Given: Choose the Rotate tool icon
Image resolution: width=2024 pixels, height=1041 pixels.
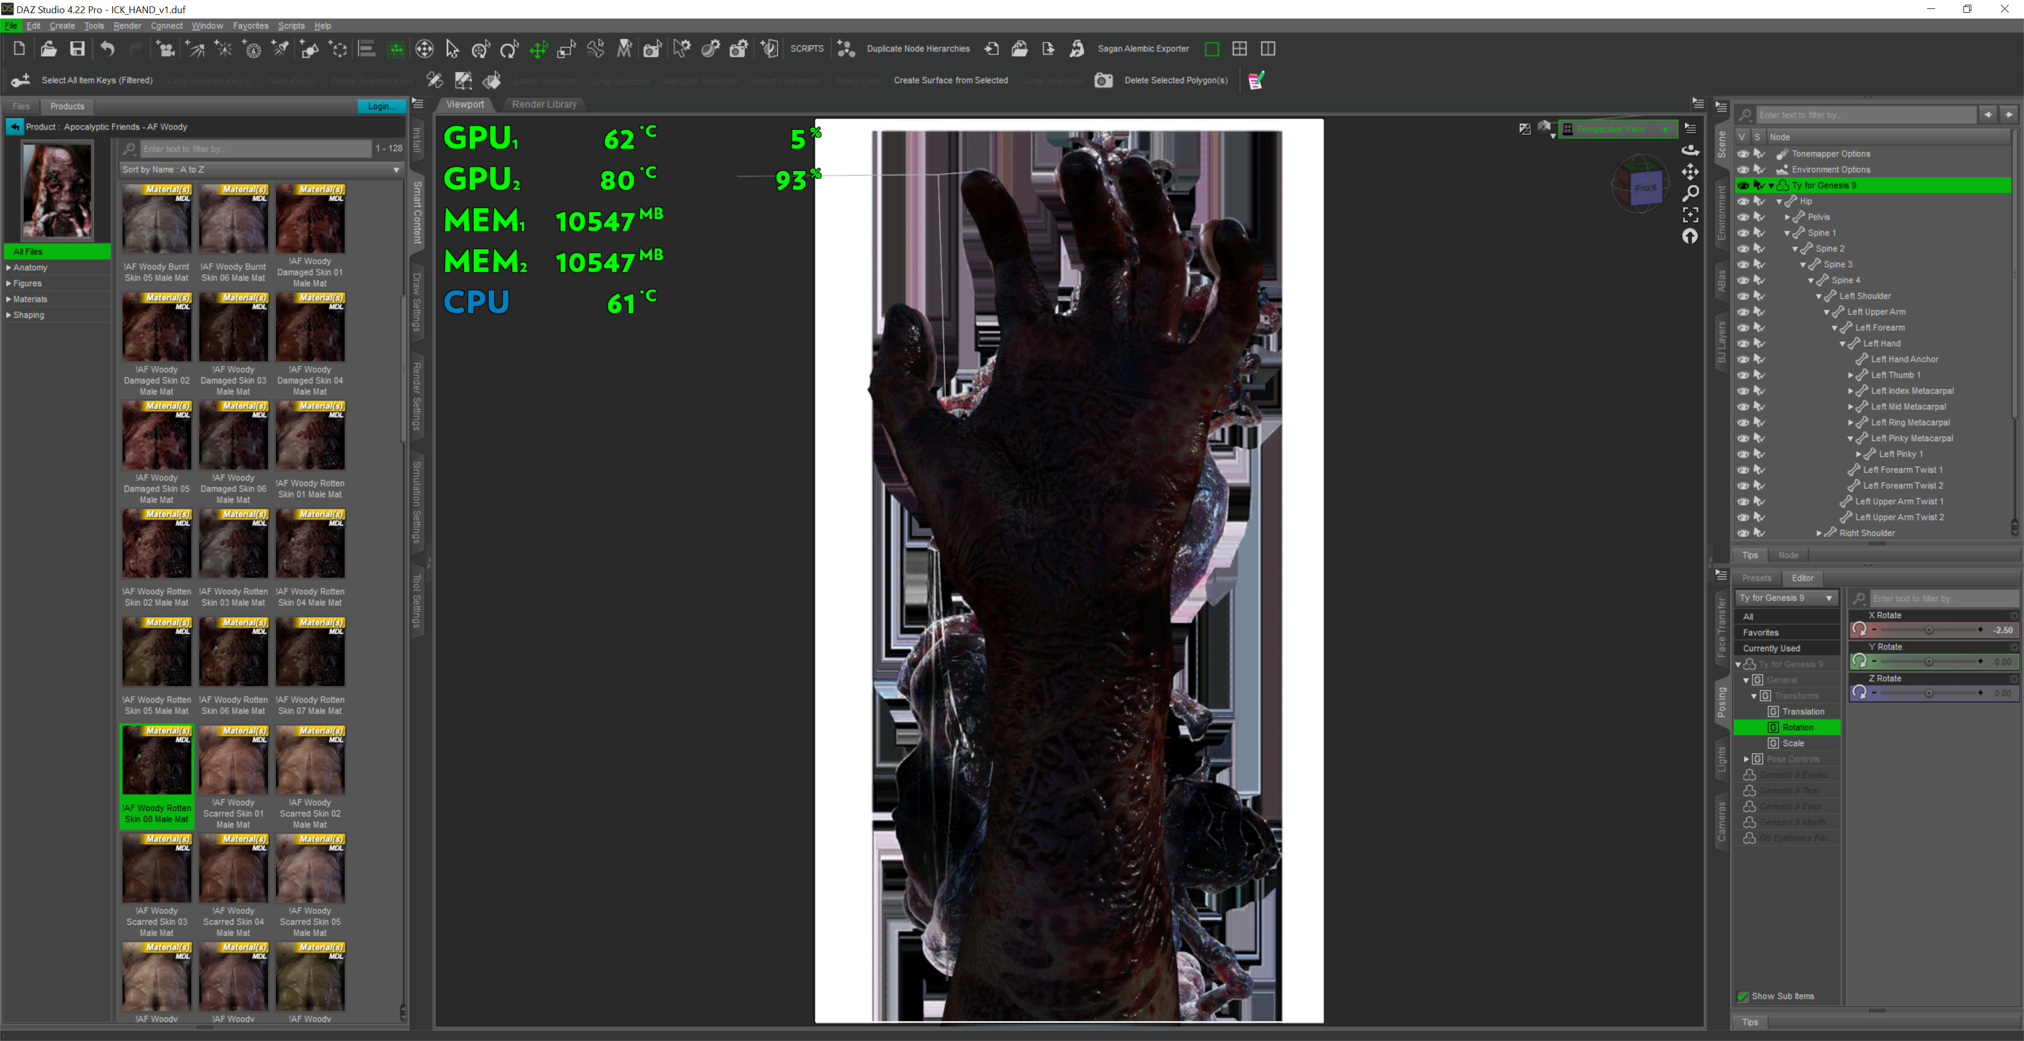Looking at the screenshot, I should pos(509,48).
